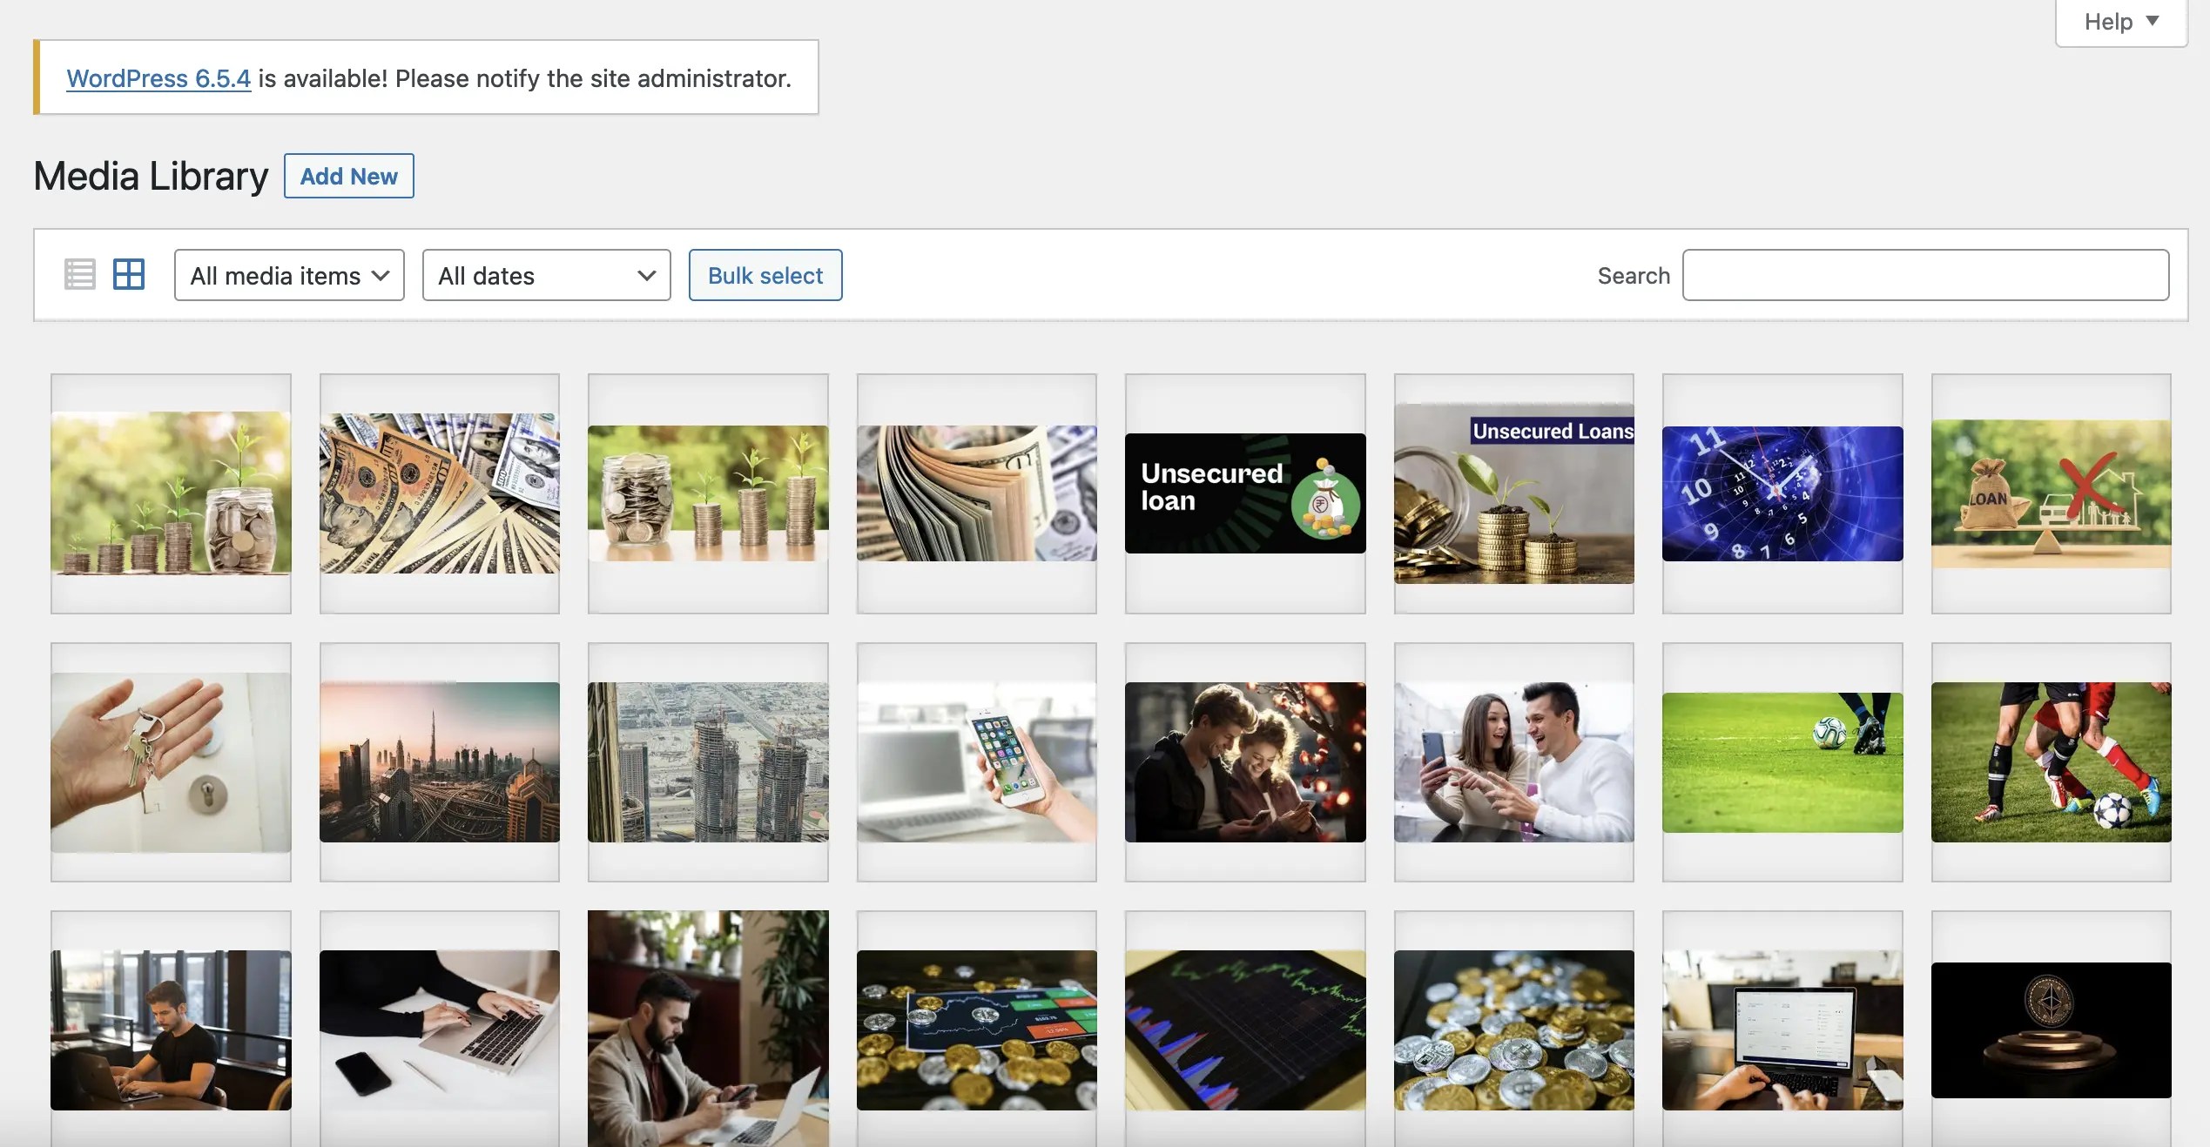Select the hand holding keys photo
This screenshot has width=2210, height=1147.
click(x=171, y=761)
